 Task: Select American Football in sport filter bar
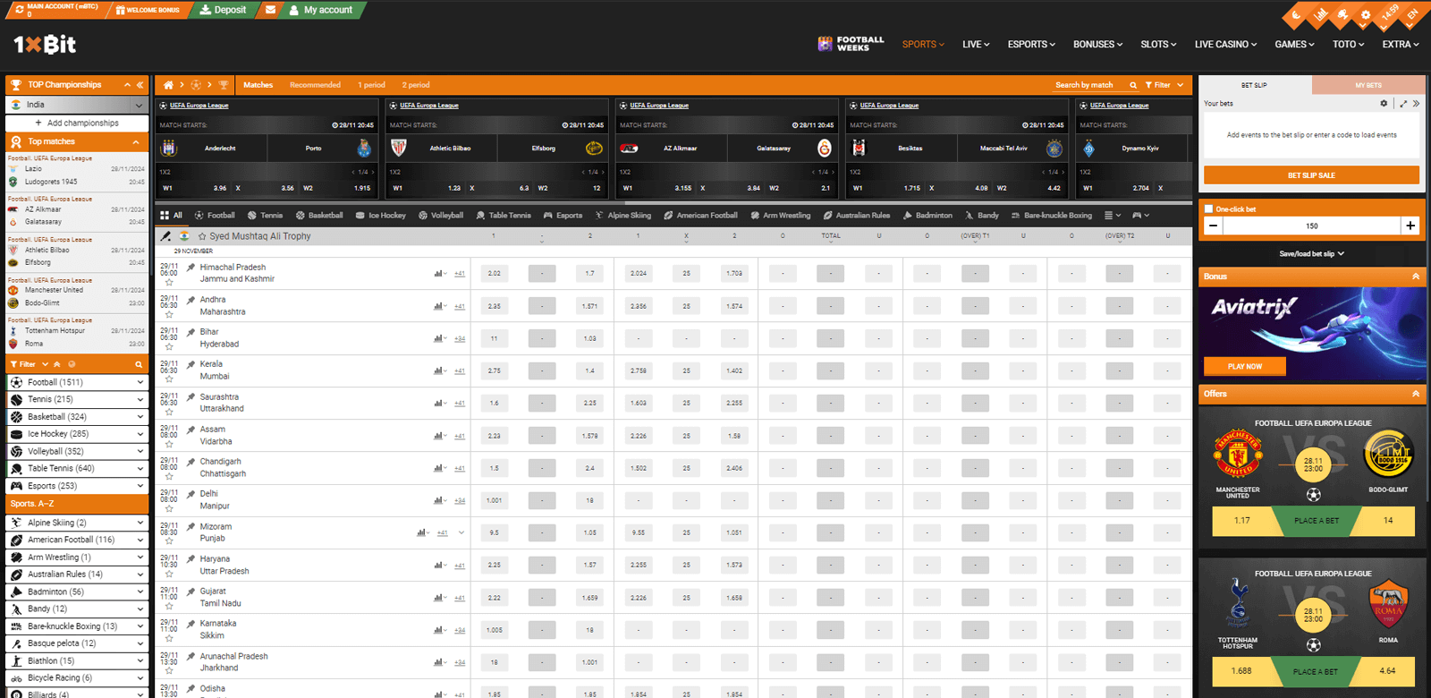point(701,216)
